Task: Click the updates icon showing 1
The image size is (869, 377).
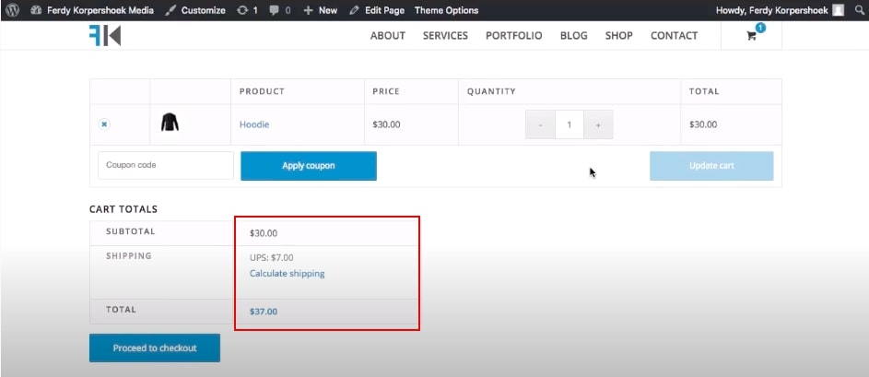Action: [x=247, y=10]
